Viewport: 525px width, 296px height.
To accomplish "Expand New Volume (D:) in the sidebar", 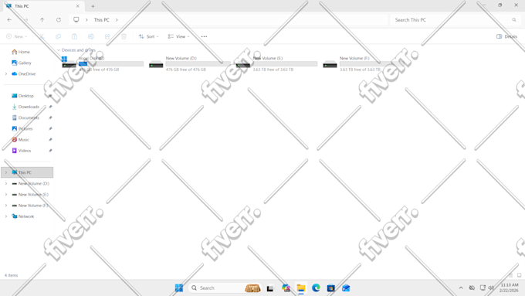I will pyautogui.click(x=6, y=183).
